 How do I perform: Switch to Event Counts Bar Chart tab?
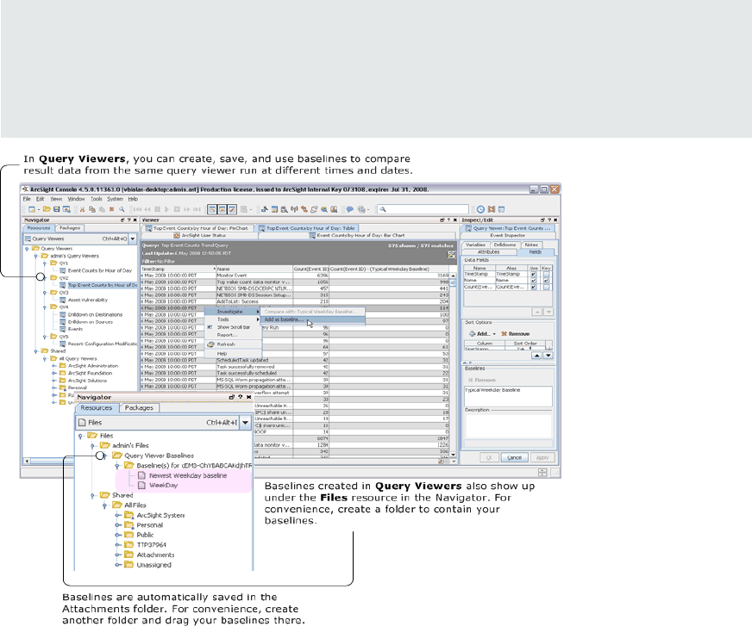(x=357, y=236)
